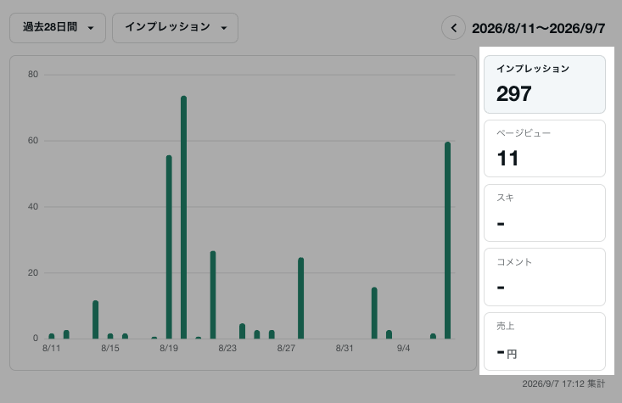Open the インプレッション metric dropdown
This screenshot has width=622, height=403.
click(175, 28)
